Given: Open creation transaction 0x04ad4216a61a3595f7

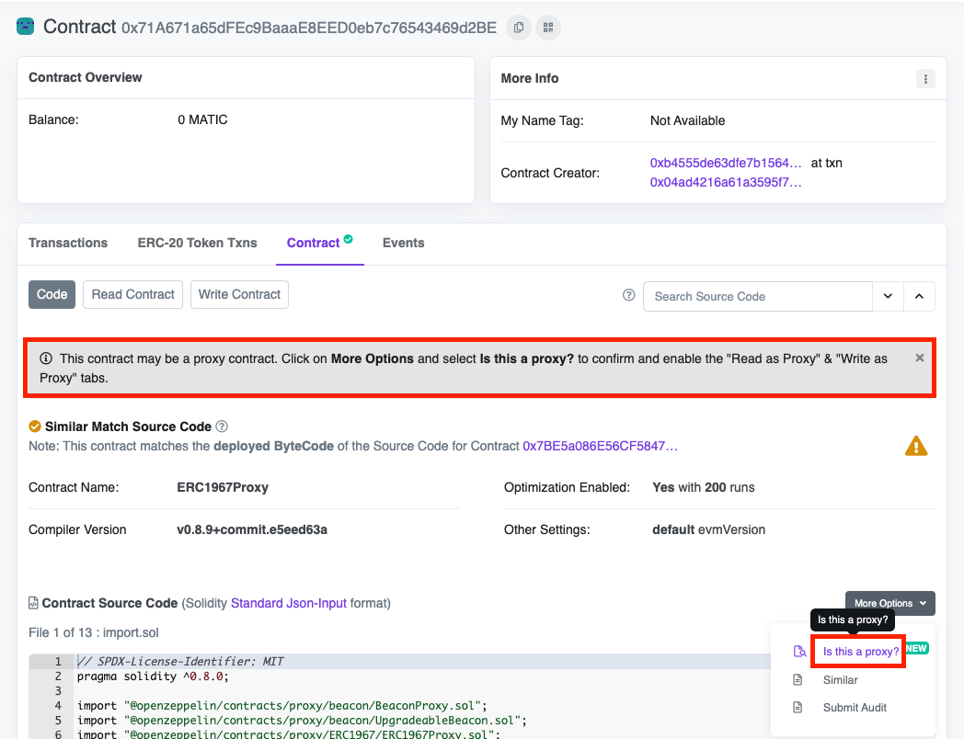Looking at the screenshot, I should click(726, 182).
